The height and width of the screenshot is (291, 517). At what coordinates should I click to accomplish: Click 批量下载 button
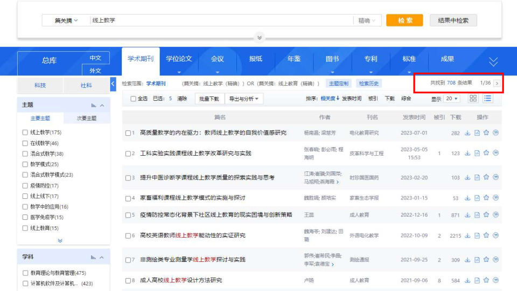click(x=209, y=99)
